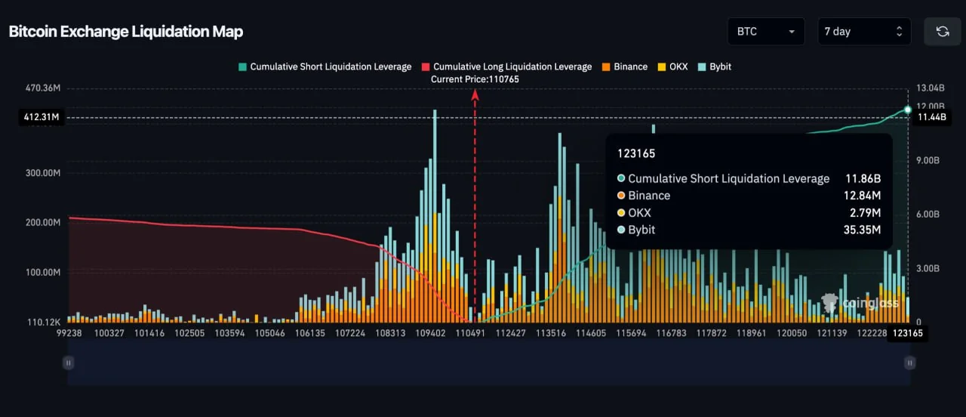Click the 11.44B right axis marker label

[x=931, y=117]
